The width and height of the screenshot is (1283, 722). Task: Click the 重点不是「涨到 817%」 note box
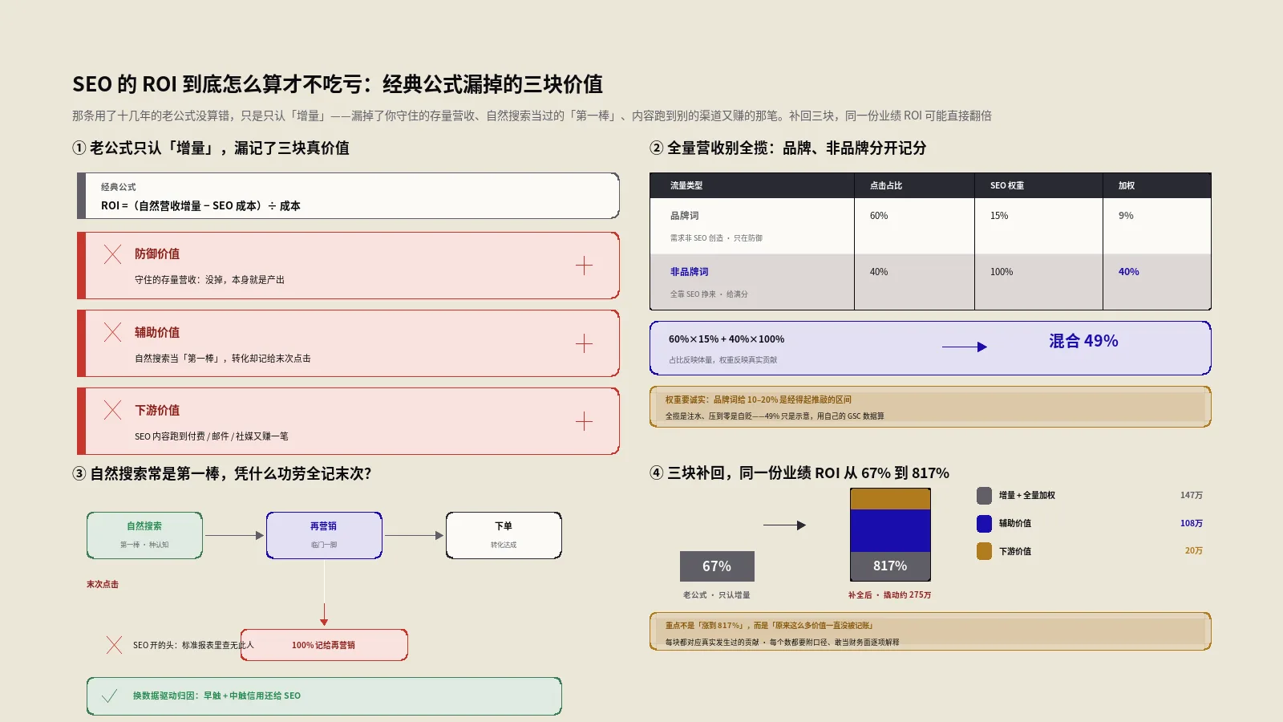pyautogui.click(x=930, y=632)
